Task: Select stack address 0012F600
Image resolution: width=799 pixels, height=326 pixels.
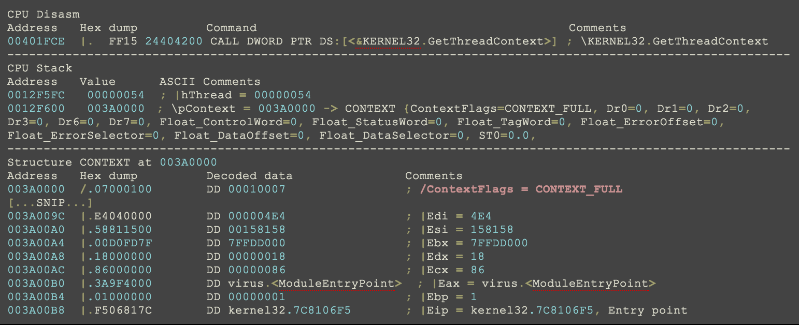Action: click(x=36, y=109)
